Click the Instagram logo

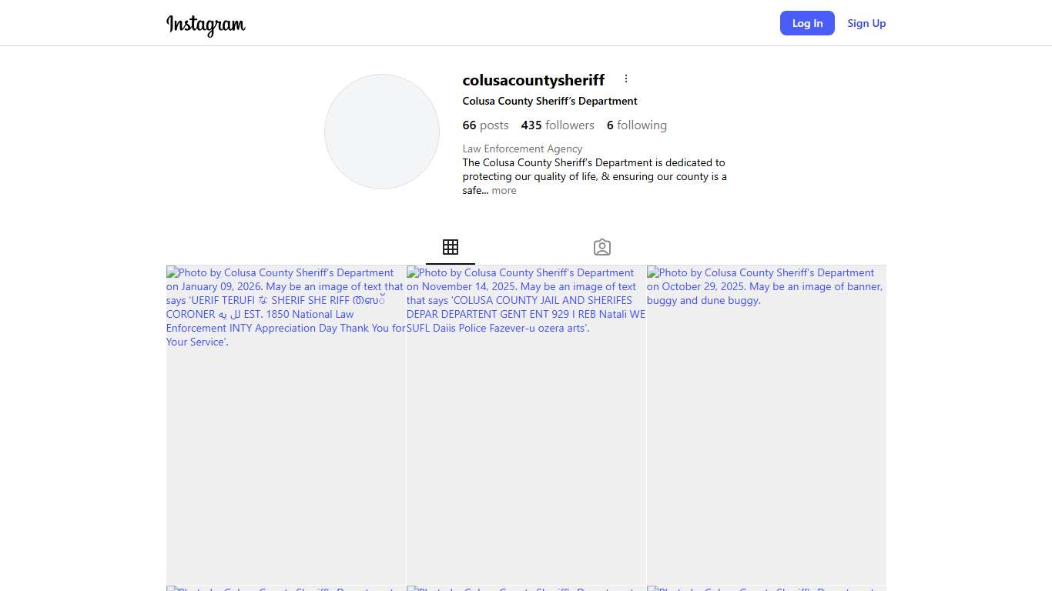point(206,25)
